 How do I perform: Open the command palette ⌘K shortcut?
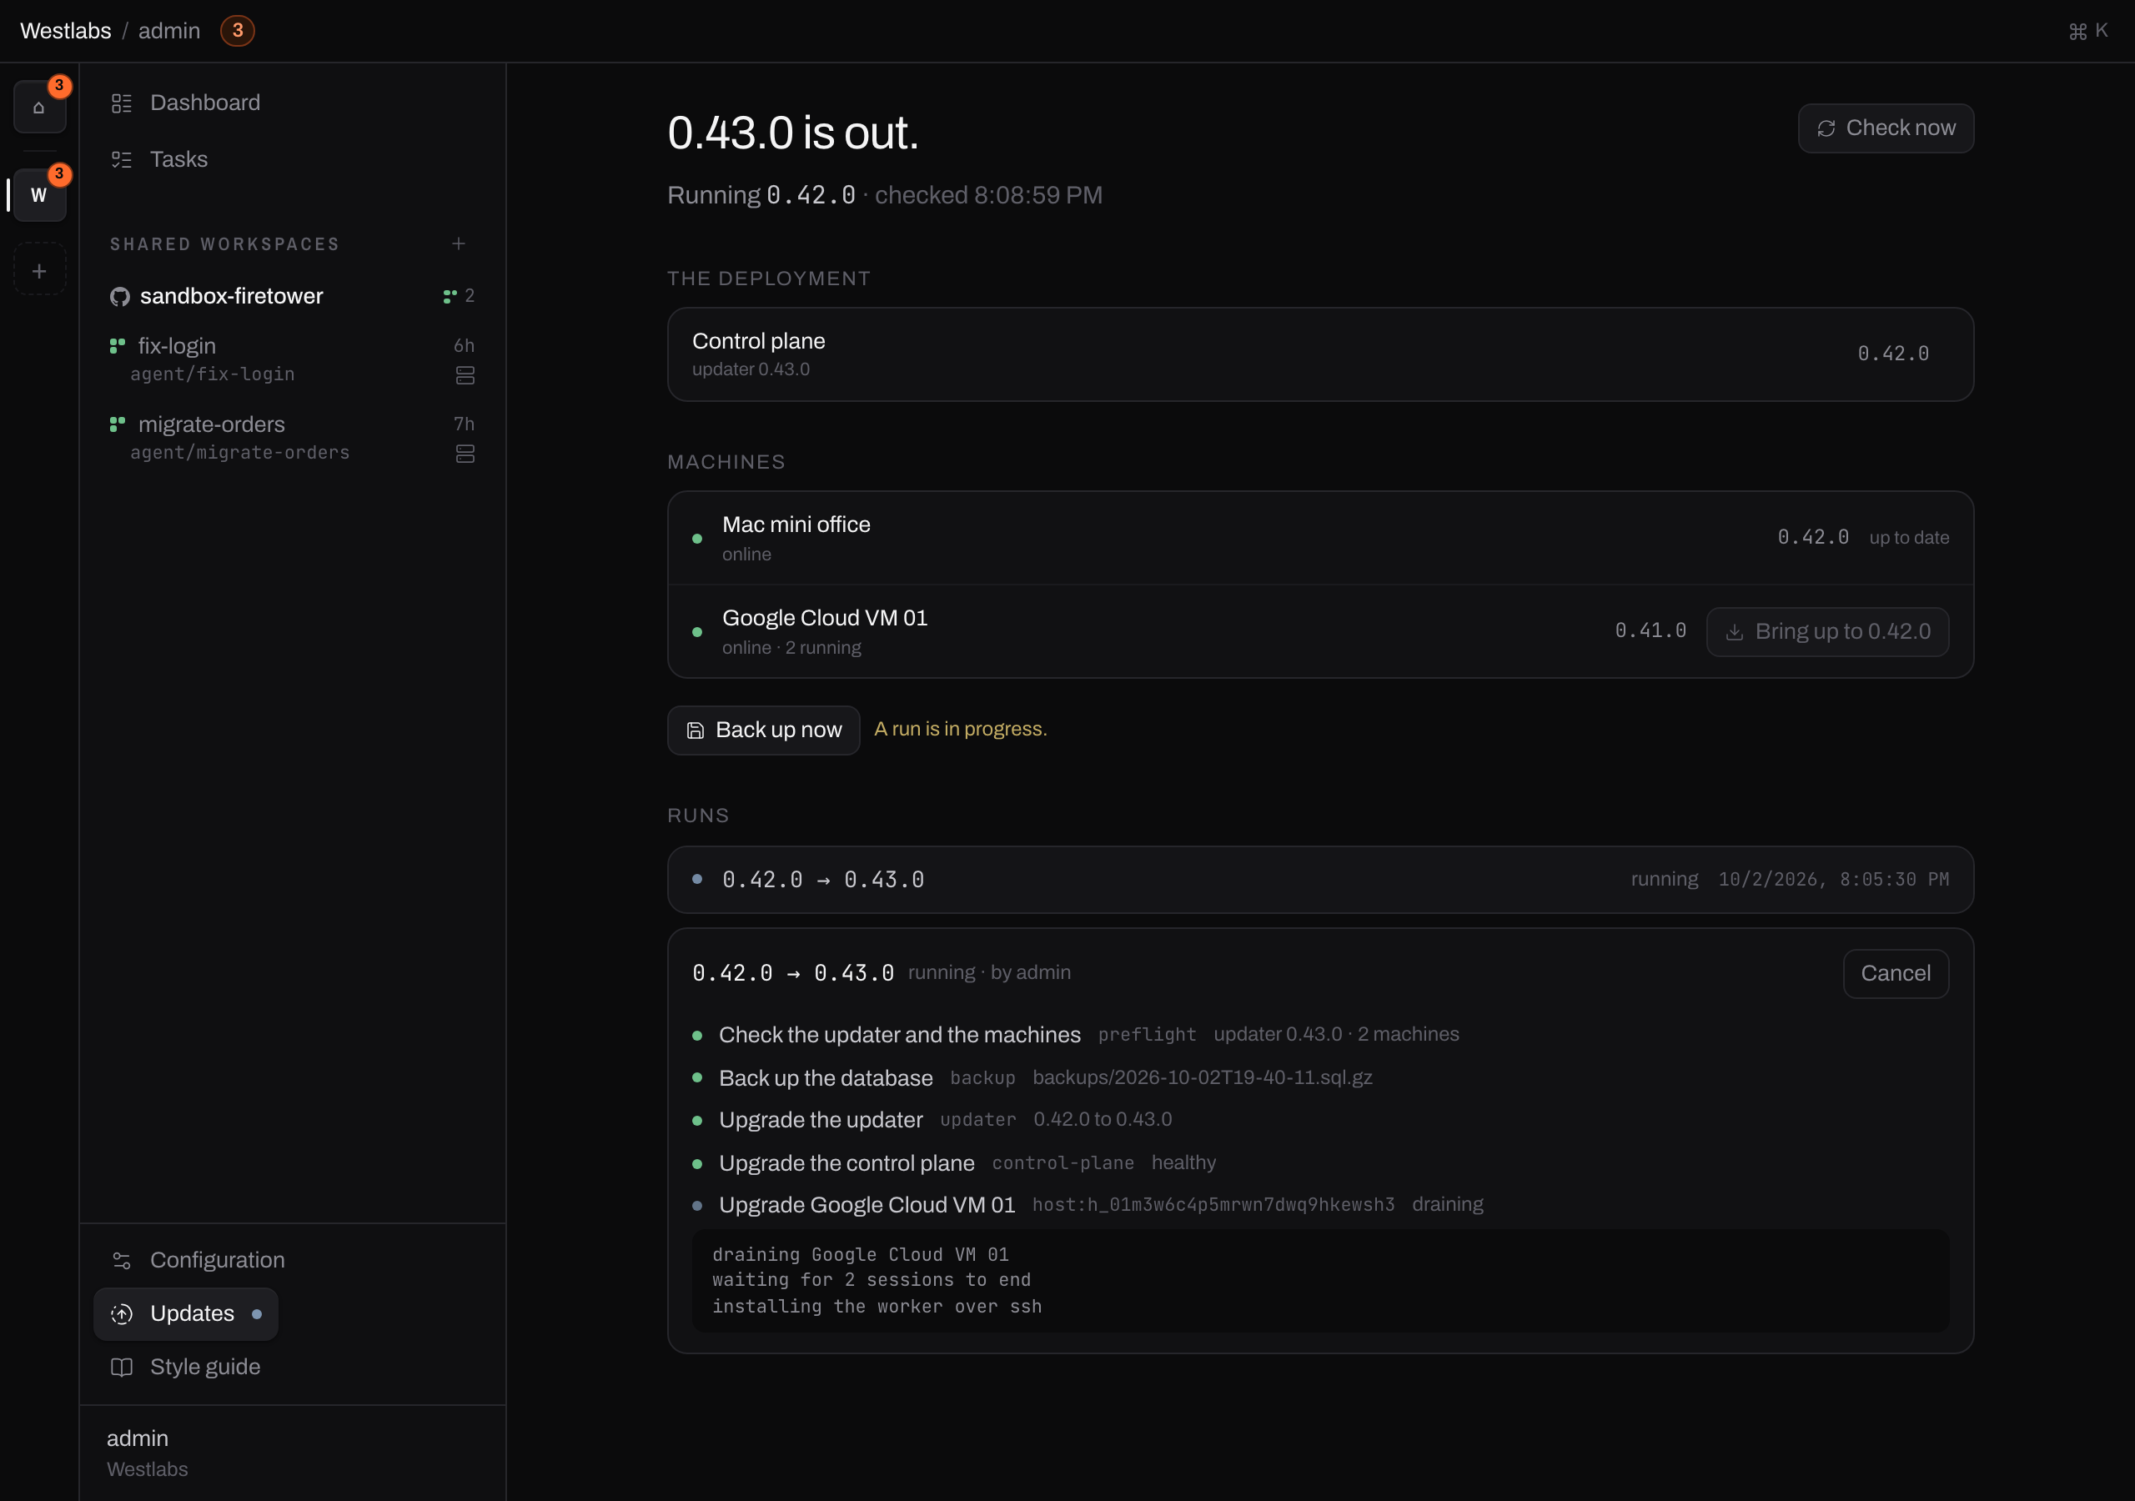pos(2088,31)
